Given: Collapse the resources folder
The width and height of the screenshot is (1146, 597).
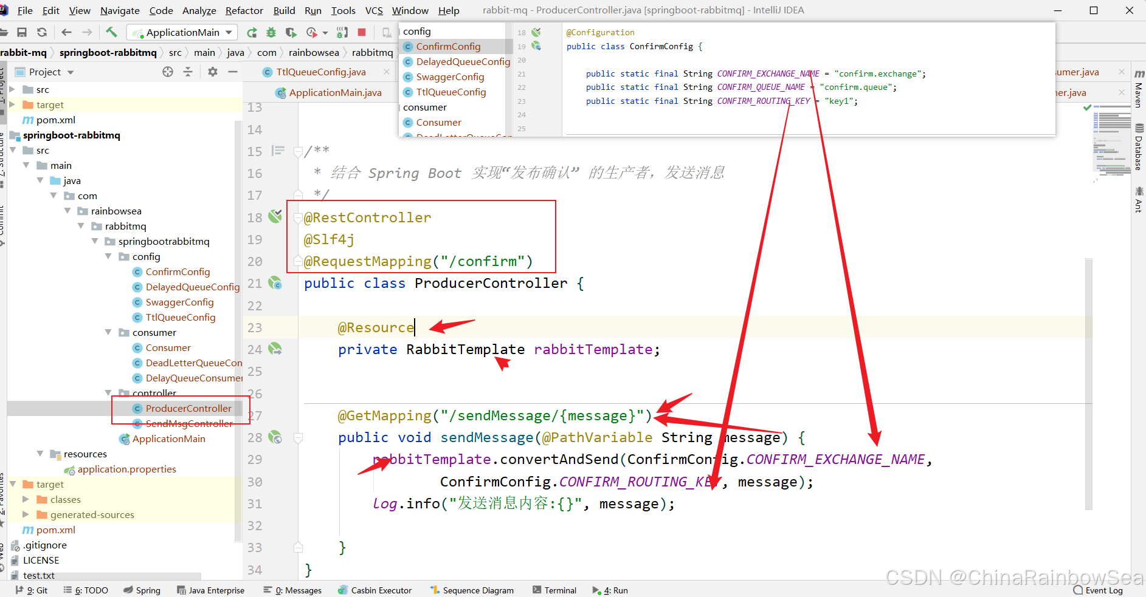Looking at the screenshot, I should pyautogui.click(x=40, y=454).
